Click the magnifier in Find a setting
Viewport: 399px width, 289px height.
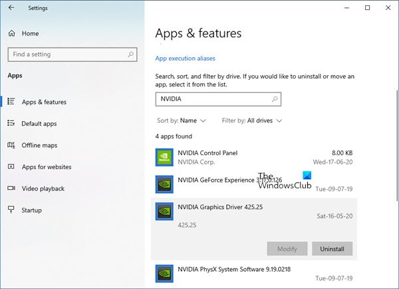point(130,55)
